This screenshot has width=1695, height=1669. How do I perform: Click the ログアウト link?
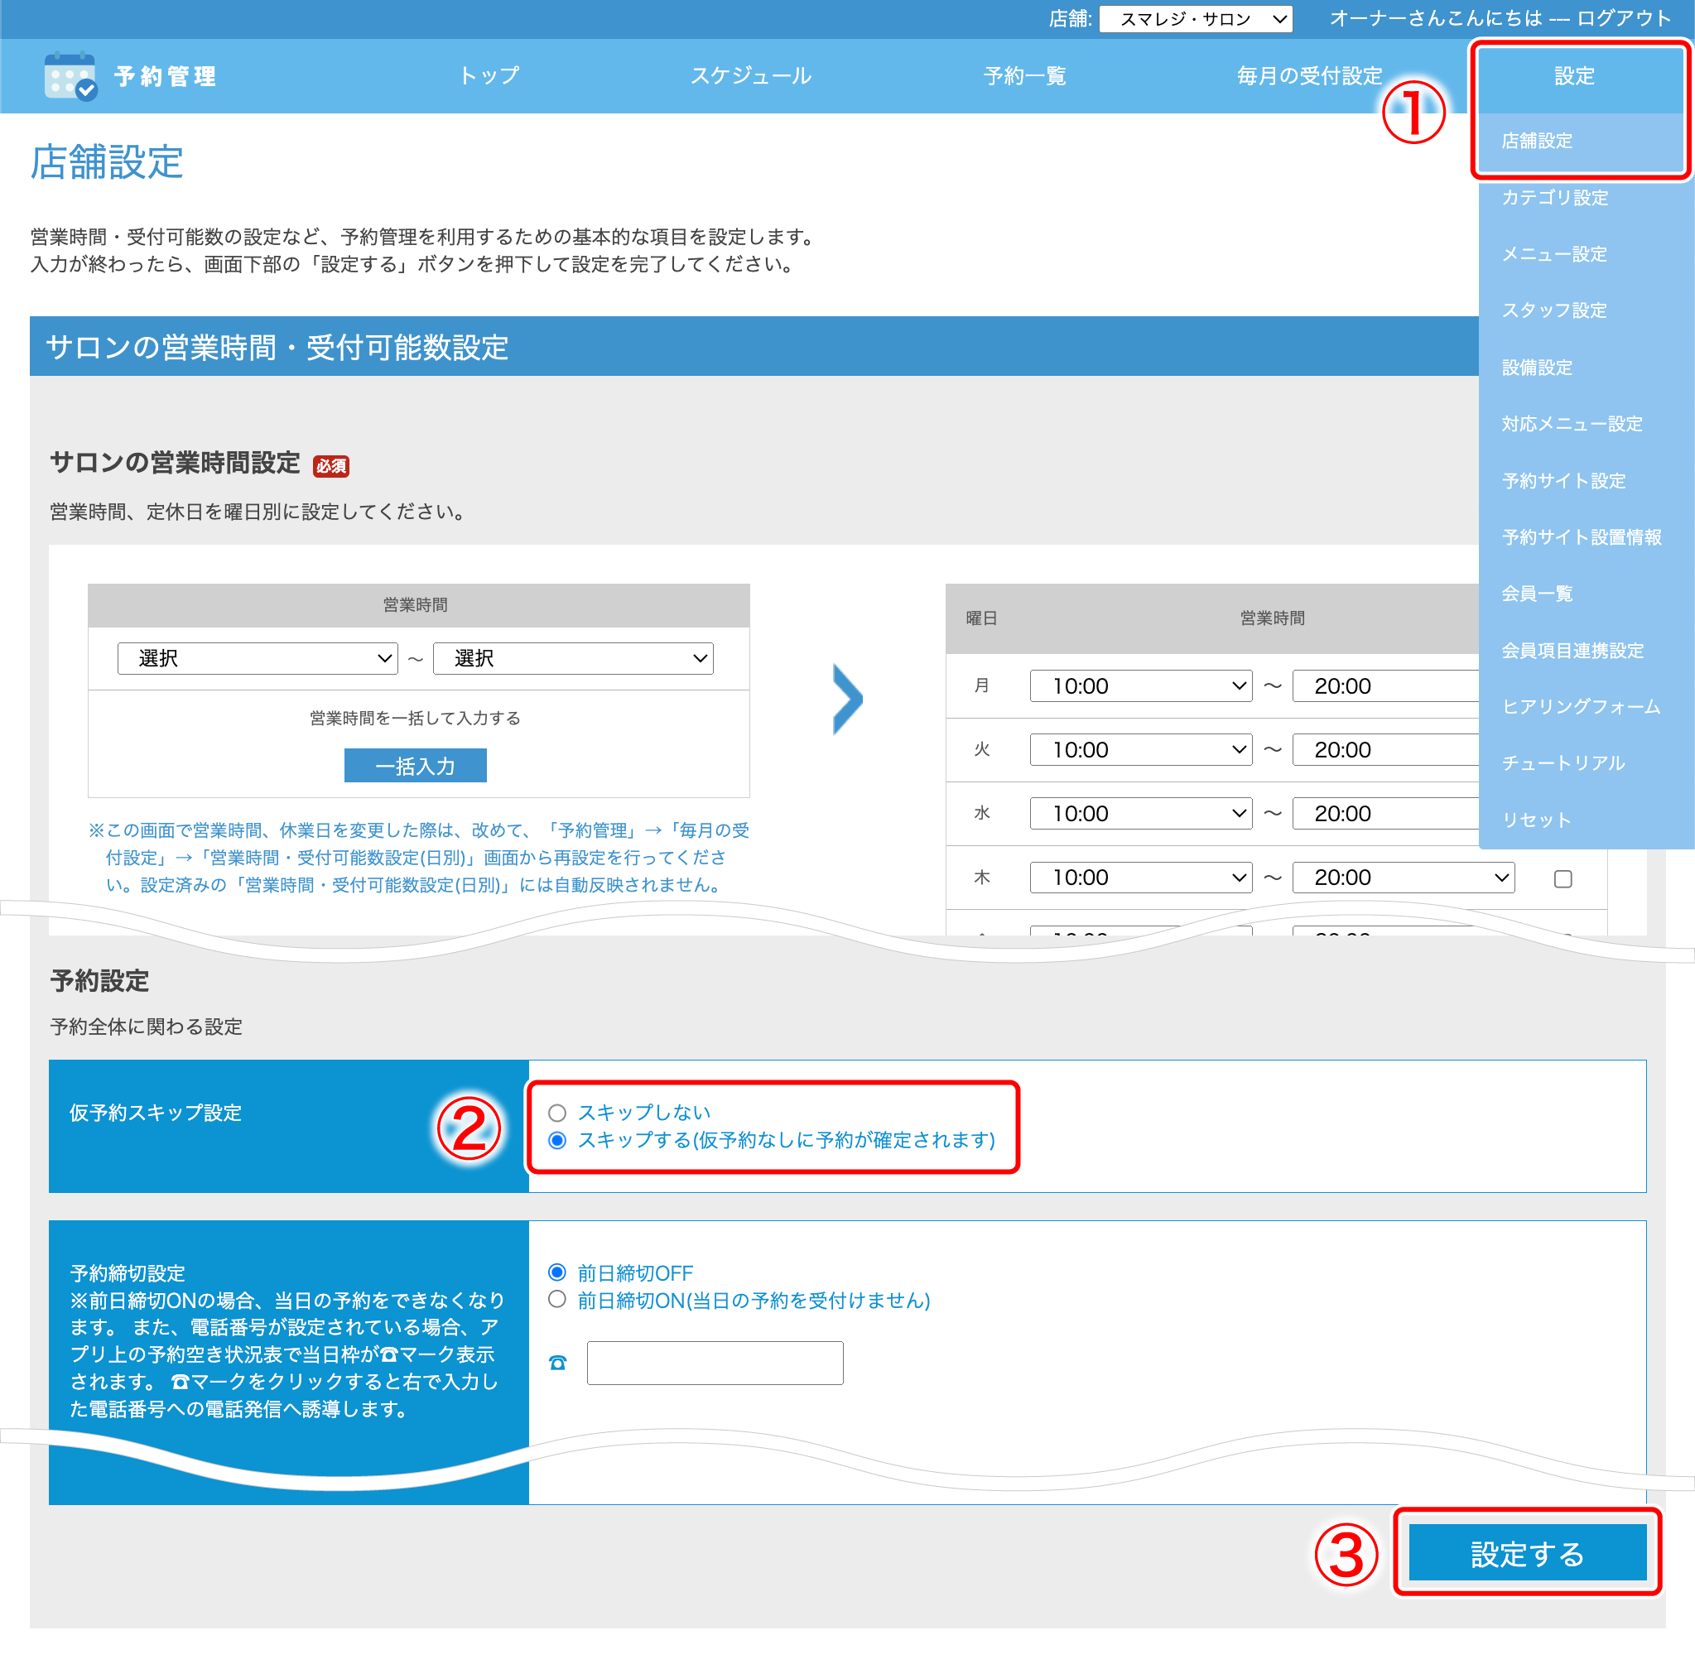(1624, 18)
